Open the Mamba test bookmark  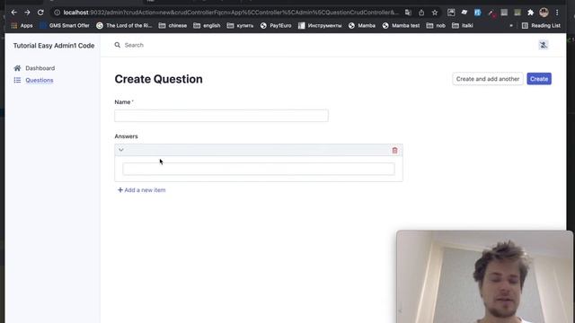[401, 26]
